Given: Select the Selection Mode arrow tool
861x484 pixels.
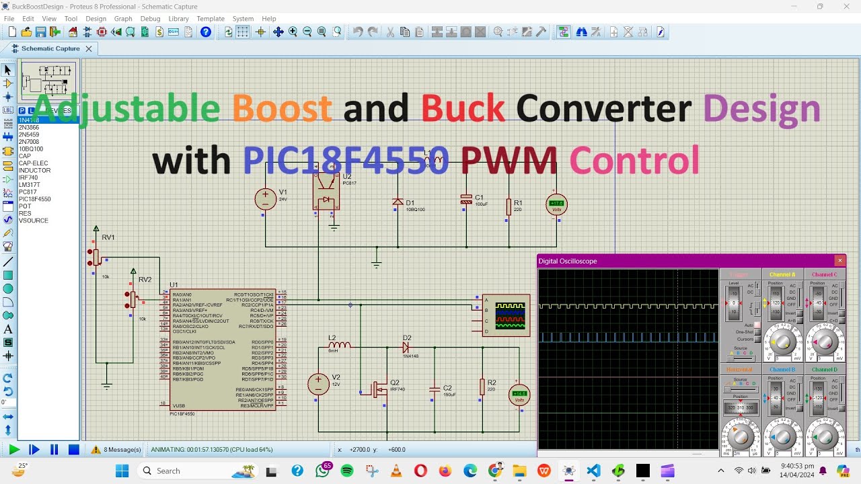Looking at the screenshot, I should [x=8, y=70].
